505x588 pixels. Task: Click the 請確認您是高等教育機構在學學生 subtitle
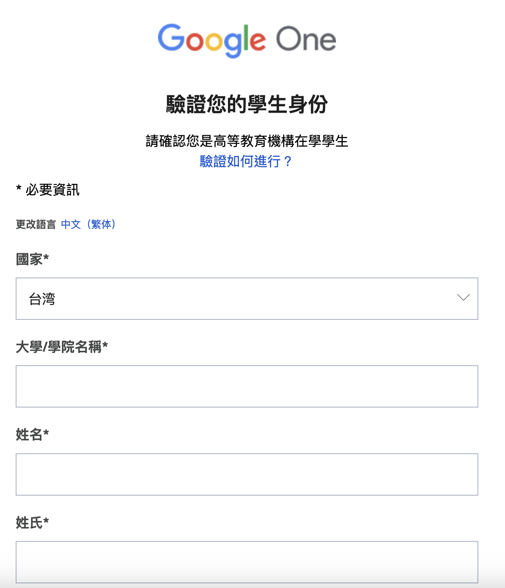tap(247, 141)
